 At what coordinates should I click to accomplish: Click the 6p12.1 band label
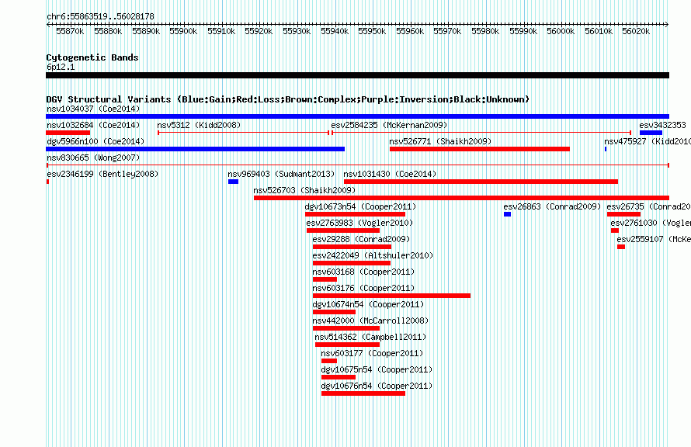tap(61, 67)
